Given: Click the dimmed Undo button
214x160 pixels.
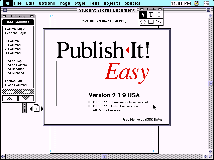Looking at the screenshot, I should pos(10,92).
